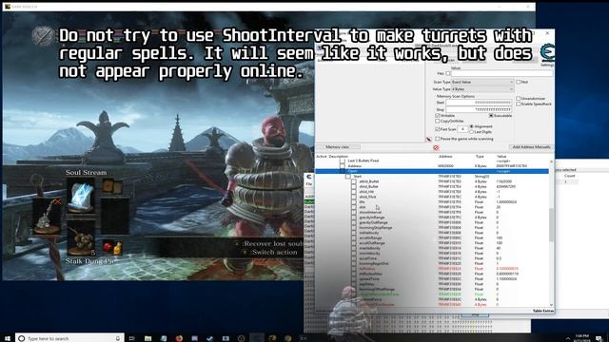The image size is (609, 342).
Task: Select the highlighted blue script row
Action: coord(432,171)
